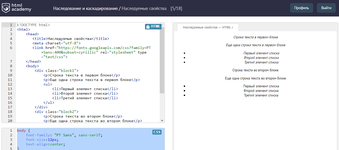Click the CSS badge in the style editor
Viewport: 339px width, 150px height.
point(157,132)
